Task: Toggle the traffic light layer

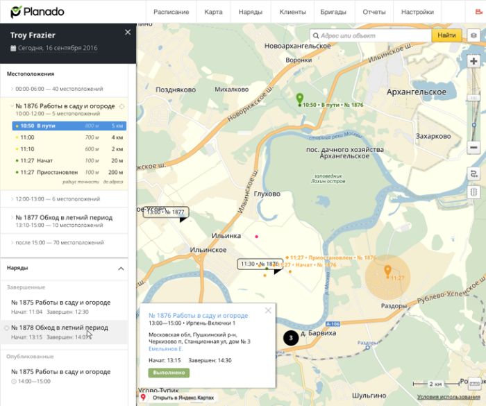Action: click(474, 192)
